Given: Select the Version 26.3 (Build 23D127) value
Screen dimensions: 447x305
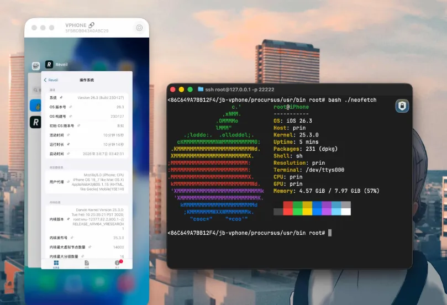Looking at the screenshot, I should coord(101,97).
